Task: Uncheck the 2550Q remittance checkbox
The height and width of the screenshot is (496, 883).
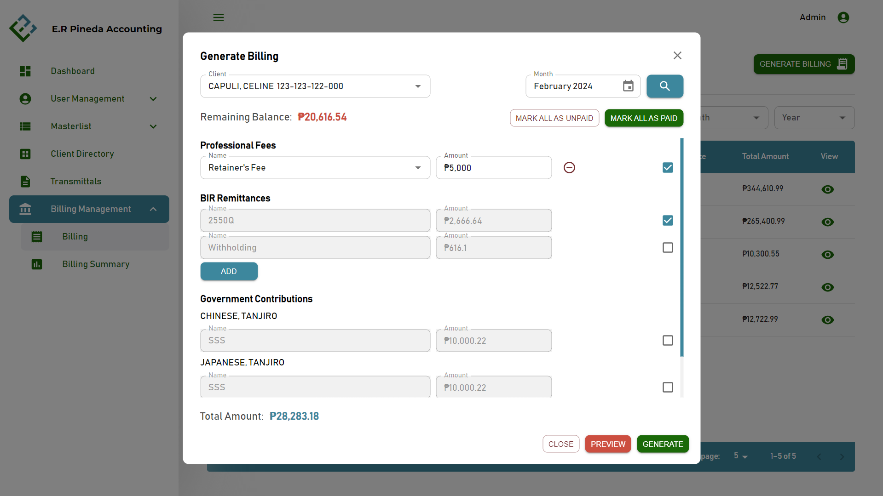Action: click(x=668, y=221)
